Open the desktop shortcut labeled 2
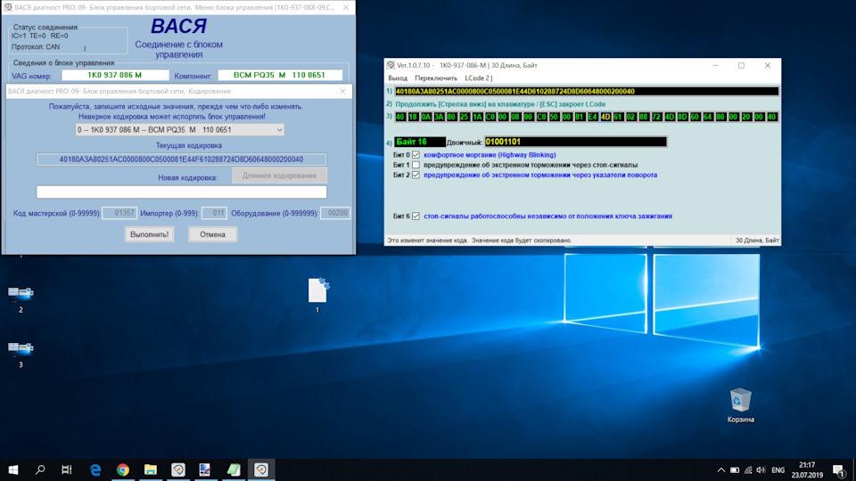 [21, 299]
